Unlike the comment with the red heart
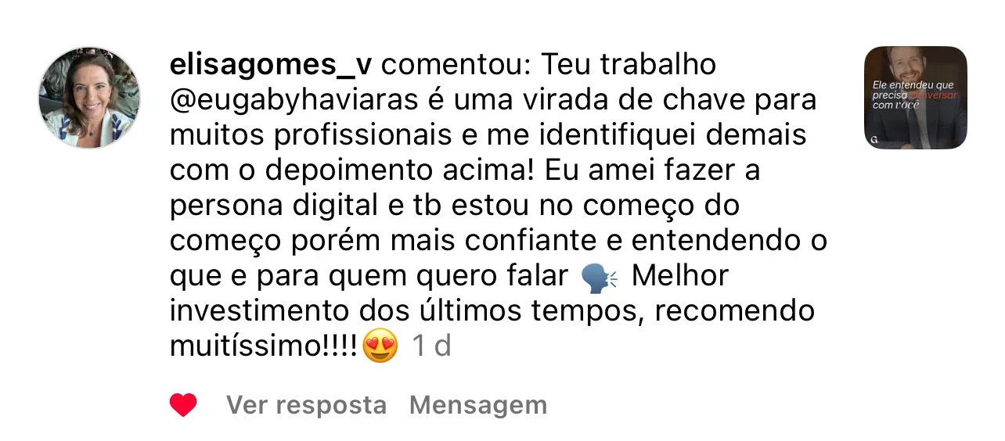Viewport: 1005px width, 441px height. click(183, 405)
